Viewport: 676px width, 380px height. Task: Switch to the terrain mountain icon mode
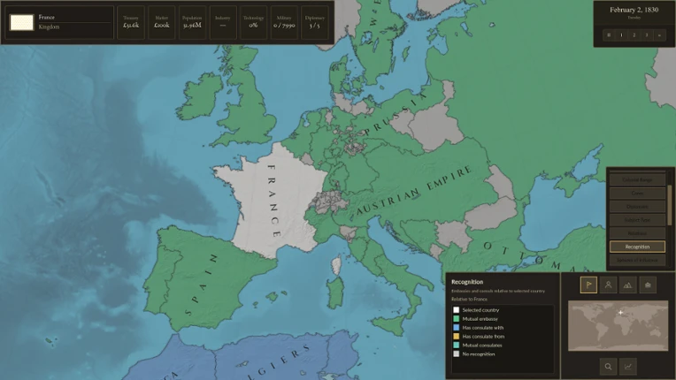(x=627, y=285)
